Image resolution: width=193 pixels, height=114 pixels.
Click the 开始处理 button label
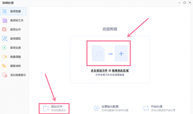click(156, 107)
